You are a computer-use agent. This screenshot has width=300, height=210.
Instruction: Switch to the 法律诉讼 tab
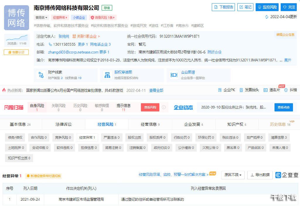click(63, 124)
